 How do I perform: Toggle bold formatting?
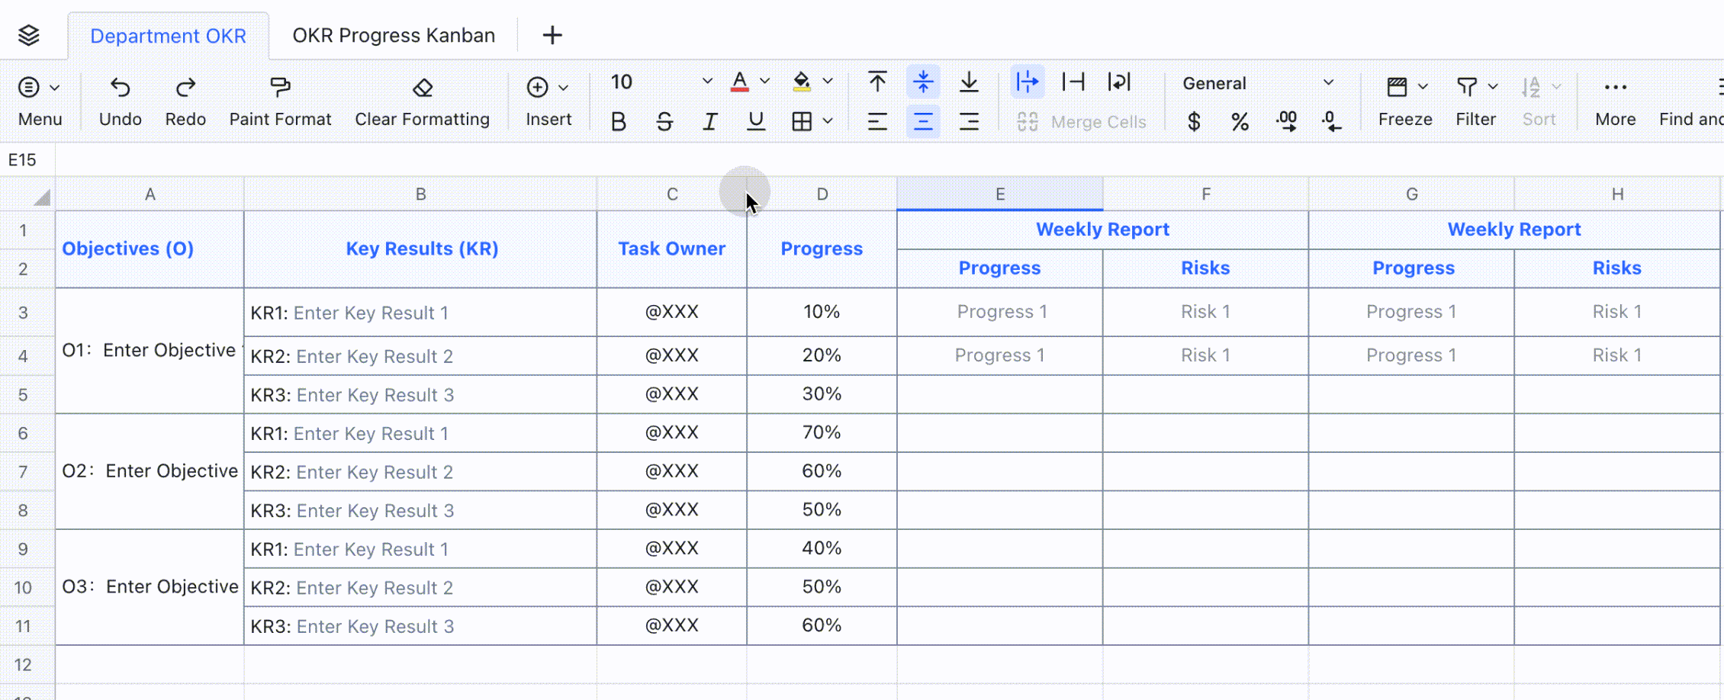tap(618, 120)
